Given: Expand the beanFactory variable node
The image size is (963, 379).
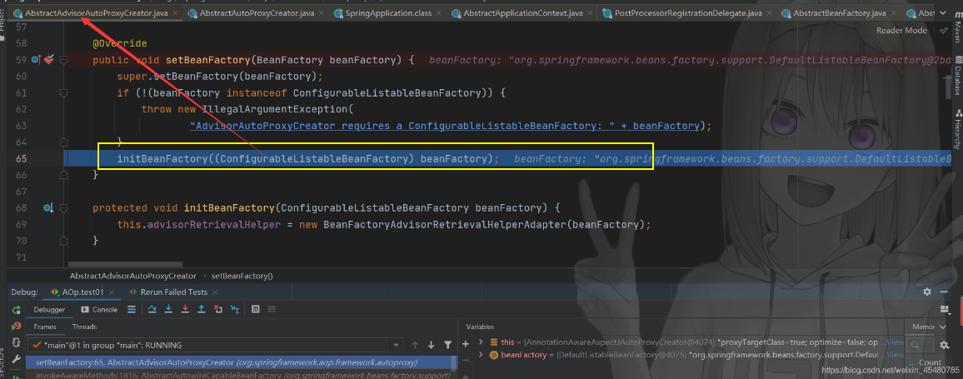Looking at the screenshot, I should click(482, 355).
